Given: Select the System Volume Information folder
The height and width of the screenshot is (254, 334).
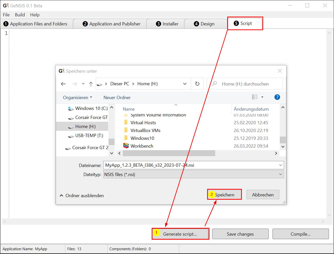Looking at the screenshot, I should tap(158, 115).
